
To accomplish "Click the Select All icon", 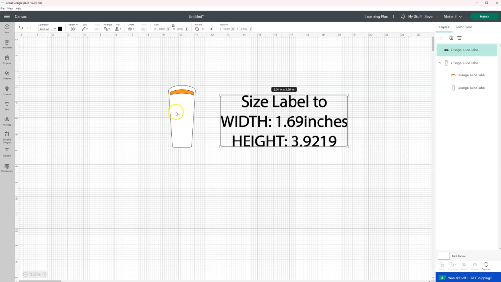I will [73, 29].
